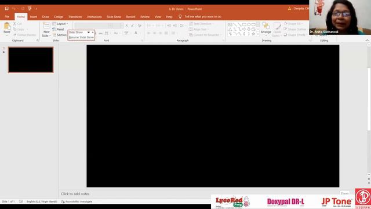Justify text icon
The image size is (371, 209).
click(x=166, y=33)
